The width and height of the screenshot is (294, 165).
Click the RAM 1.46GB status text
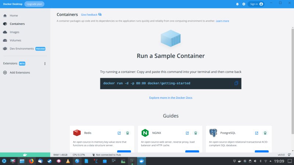(60, 155)
